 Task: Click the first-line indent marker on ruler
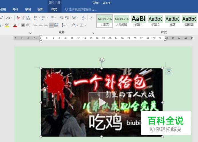(x=41, y=37)
